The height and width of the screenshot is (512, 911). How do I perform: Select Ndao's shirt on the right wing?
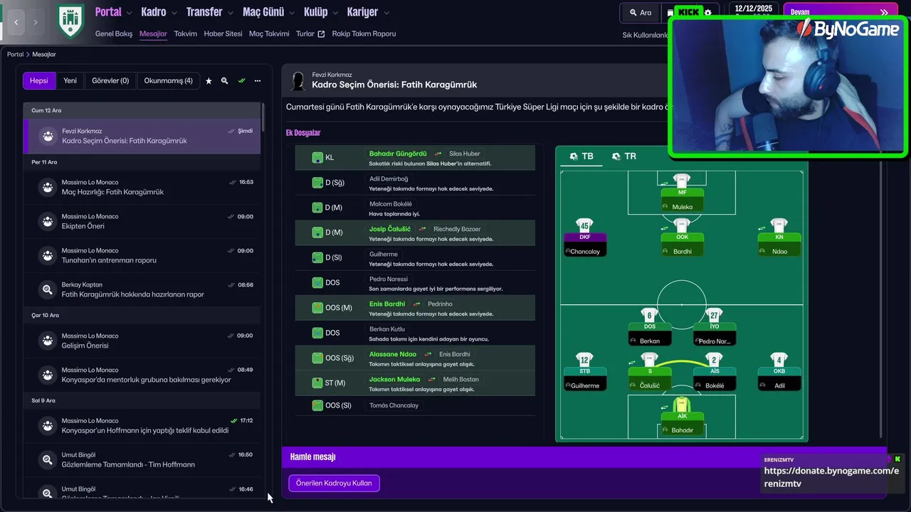click(779, 225)
